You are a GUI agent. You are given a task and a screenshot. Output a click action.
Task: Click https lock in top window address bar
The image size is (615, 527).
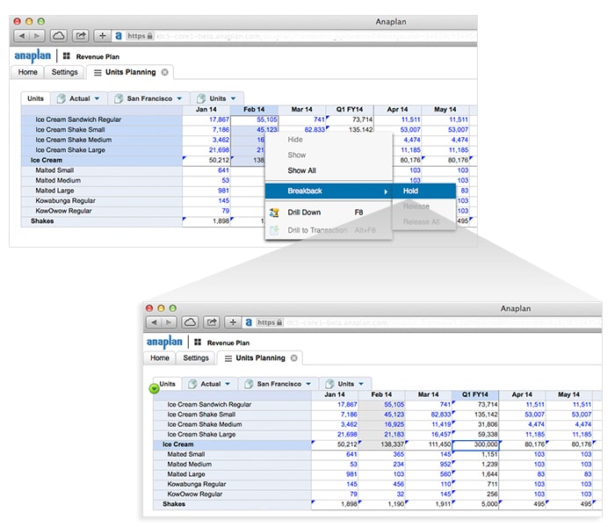coord(140,36)
